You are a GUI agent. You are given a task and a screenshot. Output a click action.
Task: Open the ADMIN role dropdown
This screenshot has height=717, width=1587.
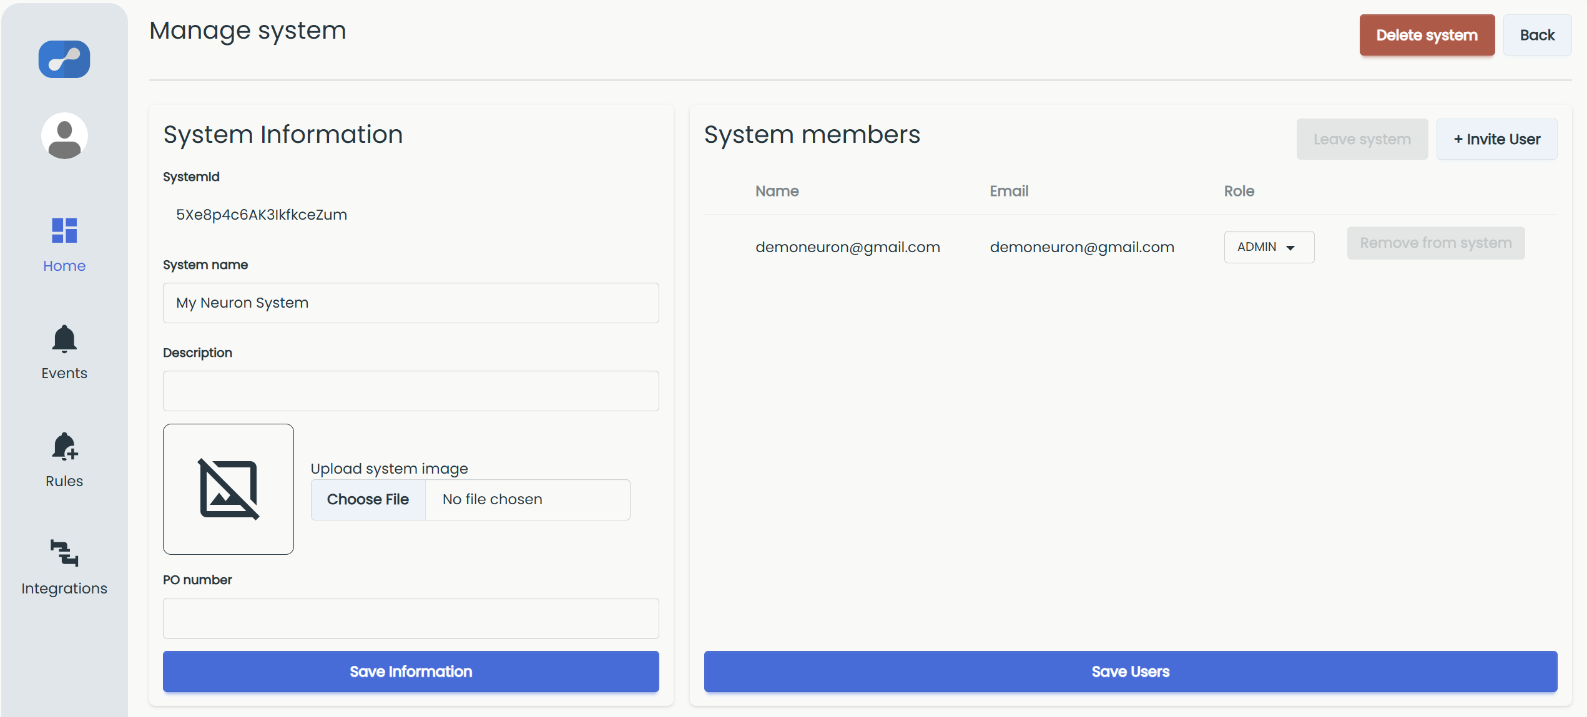(x=1269, y=247)
